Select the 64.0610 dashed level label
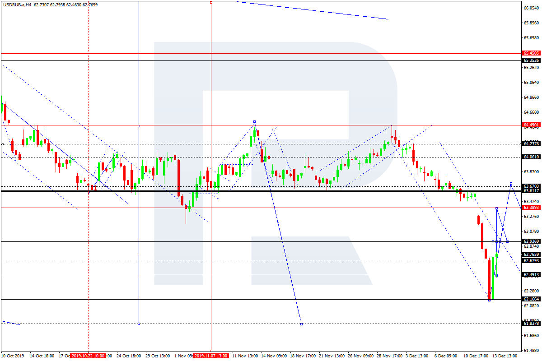The width and height of the screenshot is (542, 361). click(x=531, y=157)
